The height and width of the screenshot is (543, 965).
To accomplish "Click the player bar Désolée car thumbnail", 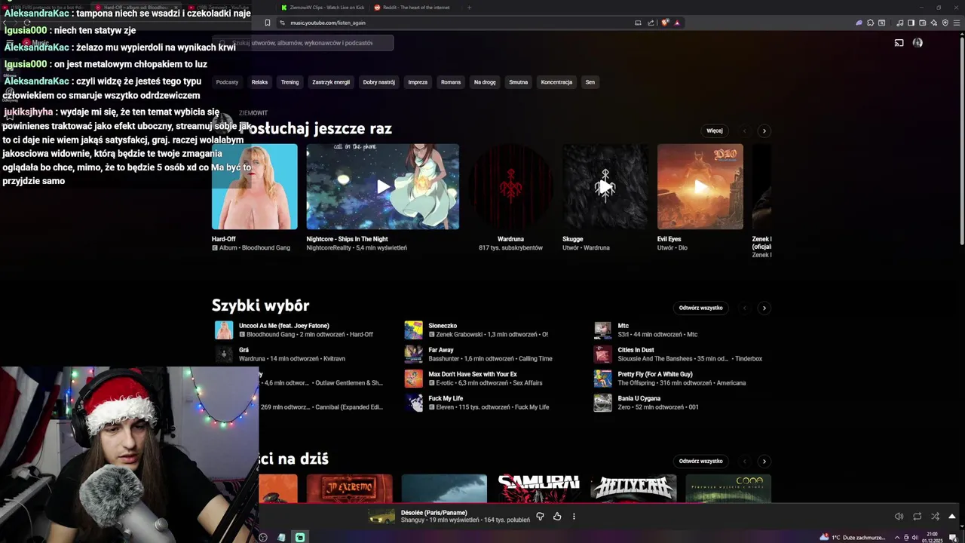I will pyautogui.click(x=381, y=517).
